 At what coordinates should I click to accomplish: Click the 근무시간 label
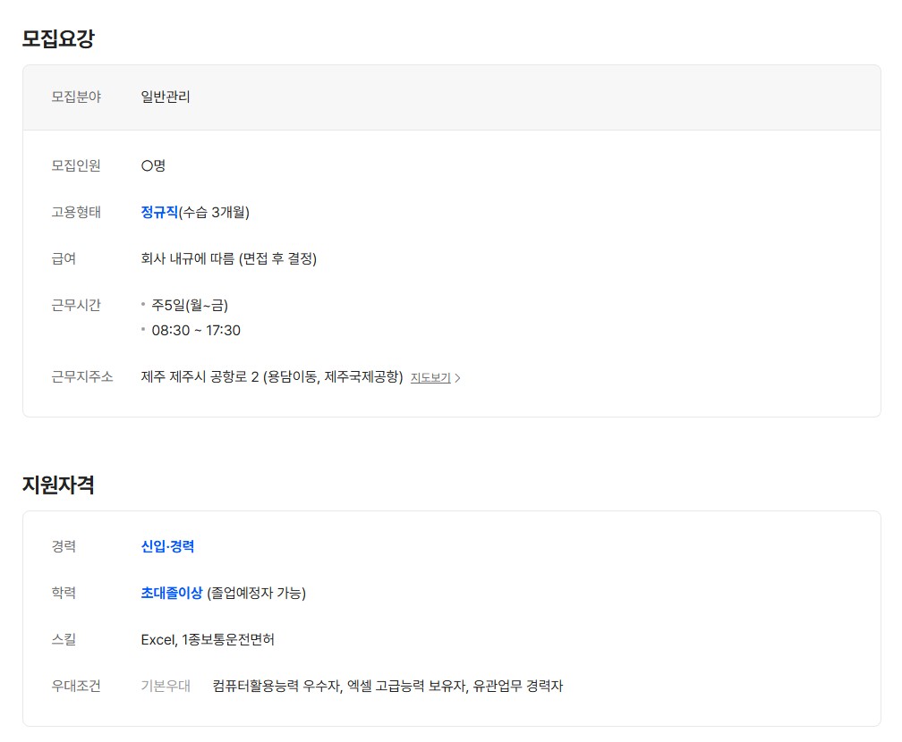(76, 305)
